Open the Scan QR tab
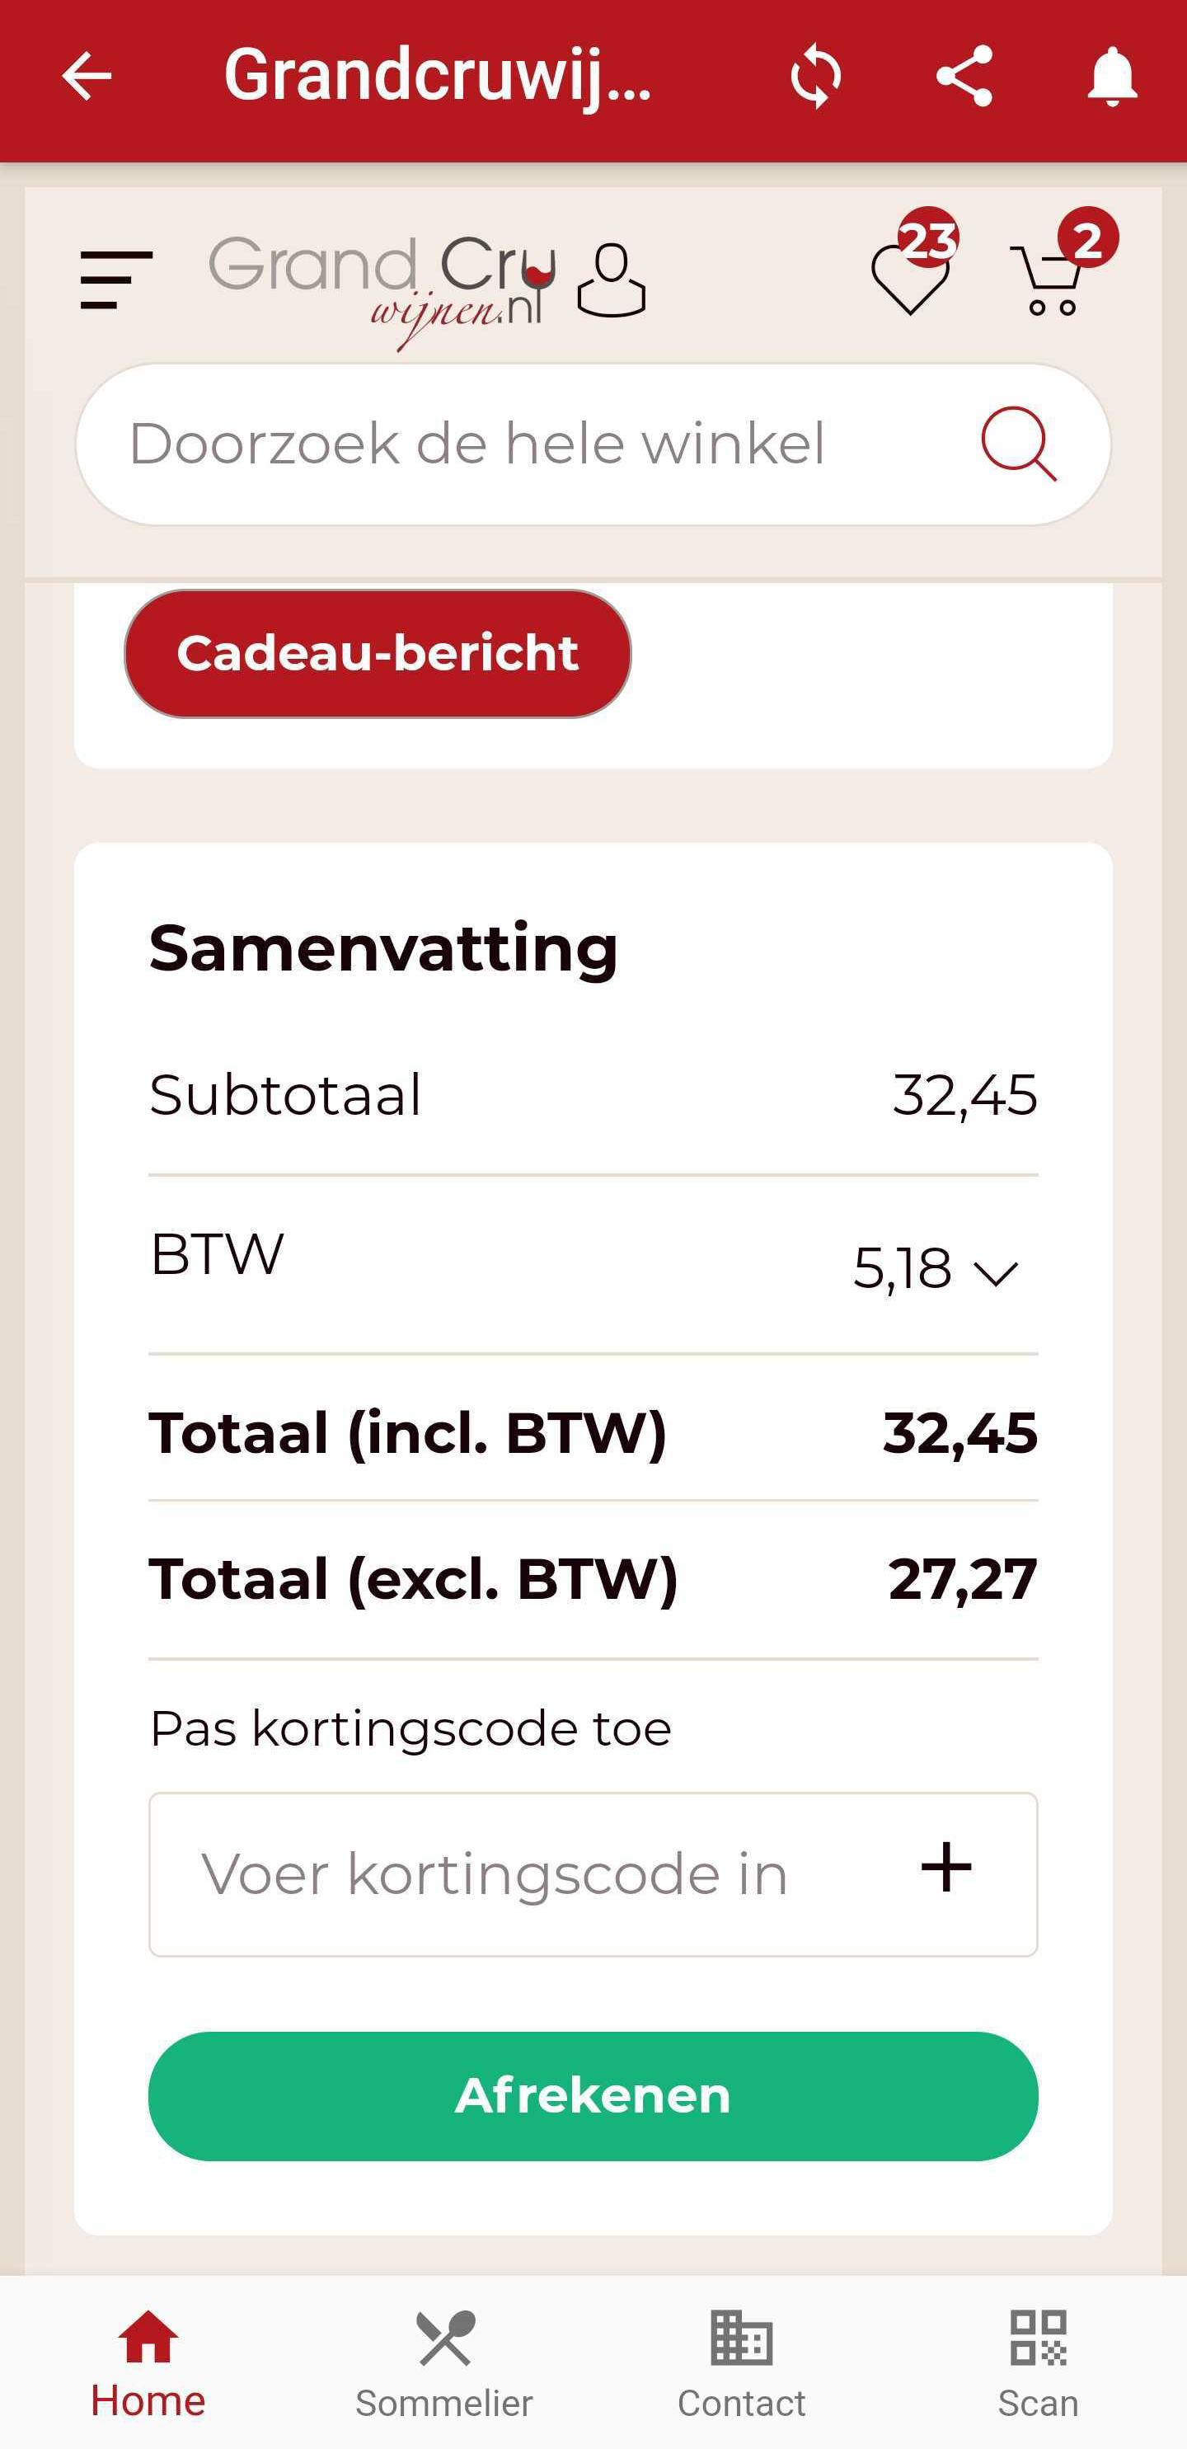Screen dimensions: 1187x2449 (1038, 2364)
